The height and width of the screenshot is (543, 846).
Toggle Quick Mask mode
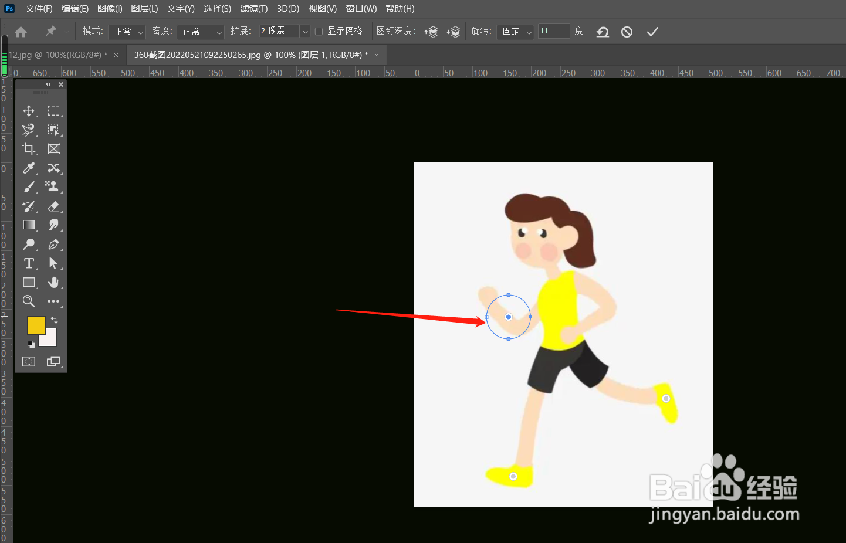tap(29, 361)
